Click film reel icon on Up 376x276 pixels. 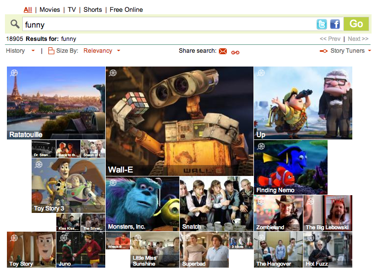(x=261, y=73)
